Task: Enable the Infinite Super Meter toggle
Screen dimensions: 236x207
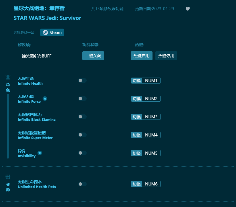Action: coord(82,135)
